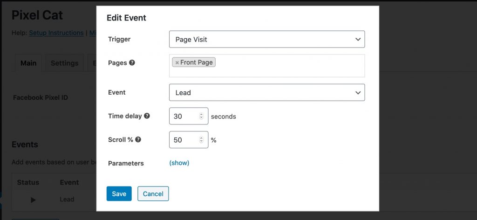Screen dimensions: 477x220
Task: Switch to the Settings tab
Action: 64,63
